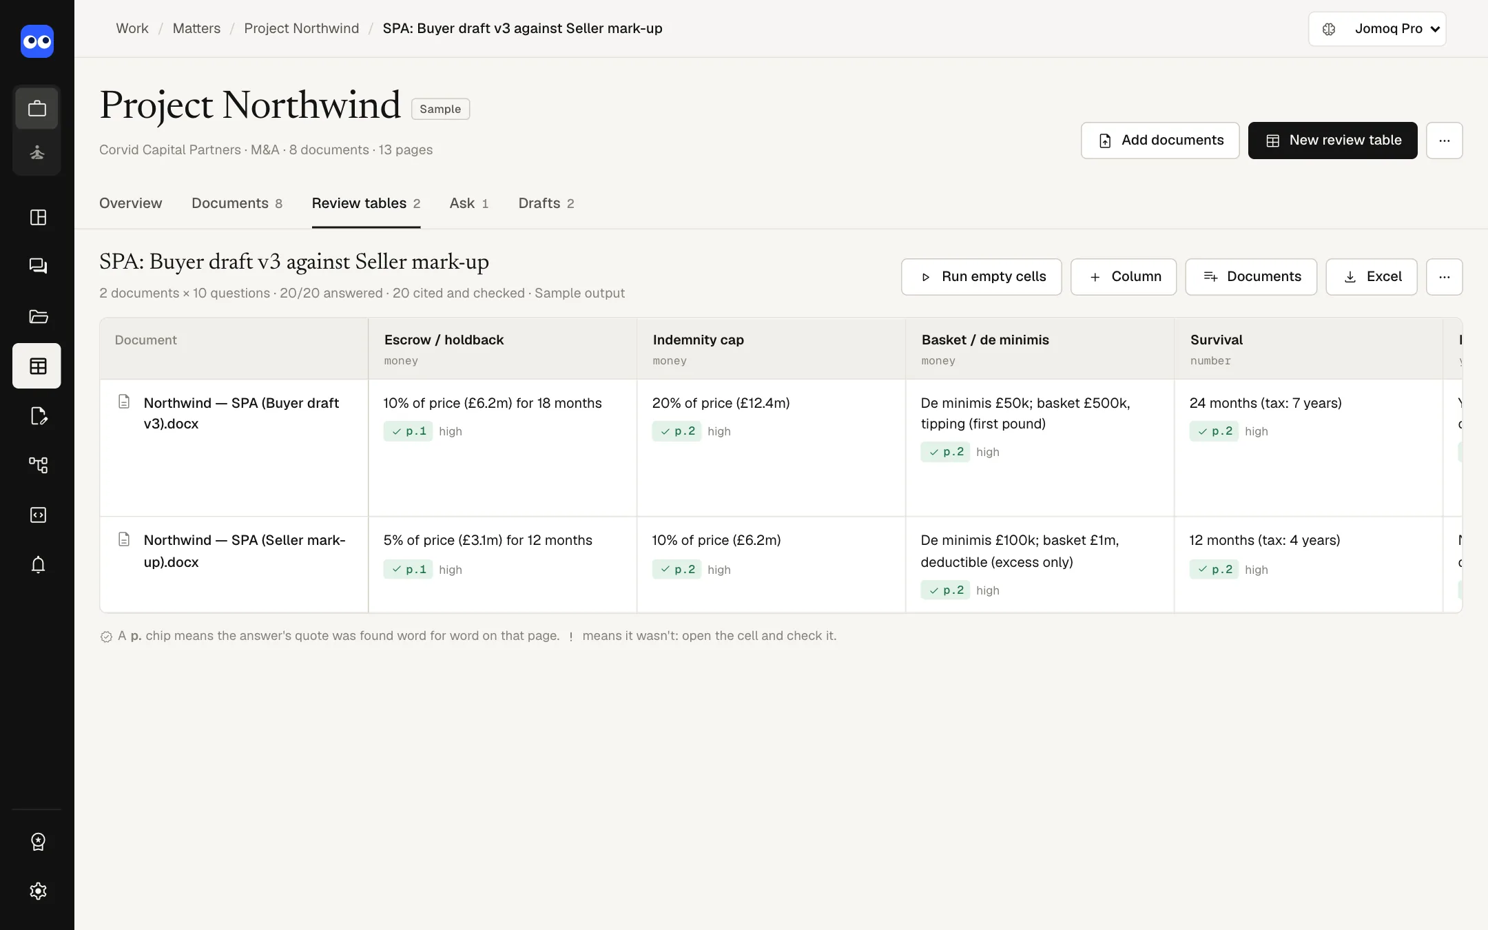Open the project more-options ellipsis button
Image resolution: width=1488 pixels, height=930 pixels.
[x=1444, y=141]
